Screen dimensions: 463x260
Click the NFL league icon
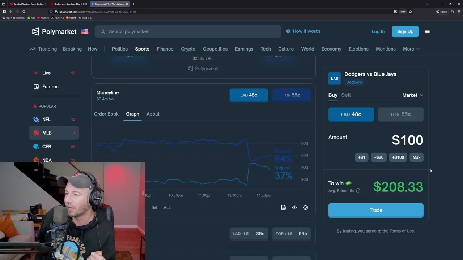(x=36, y=119)
